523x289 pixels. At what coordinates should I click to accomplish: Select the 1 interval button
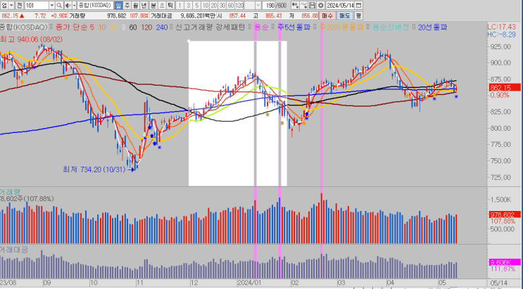pyautogui.click(x=179, y=6)
